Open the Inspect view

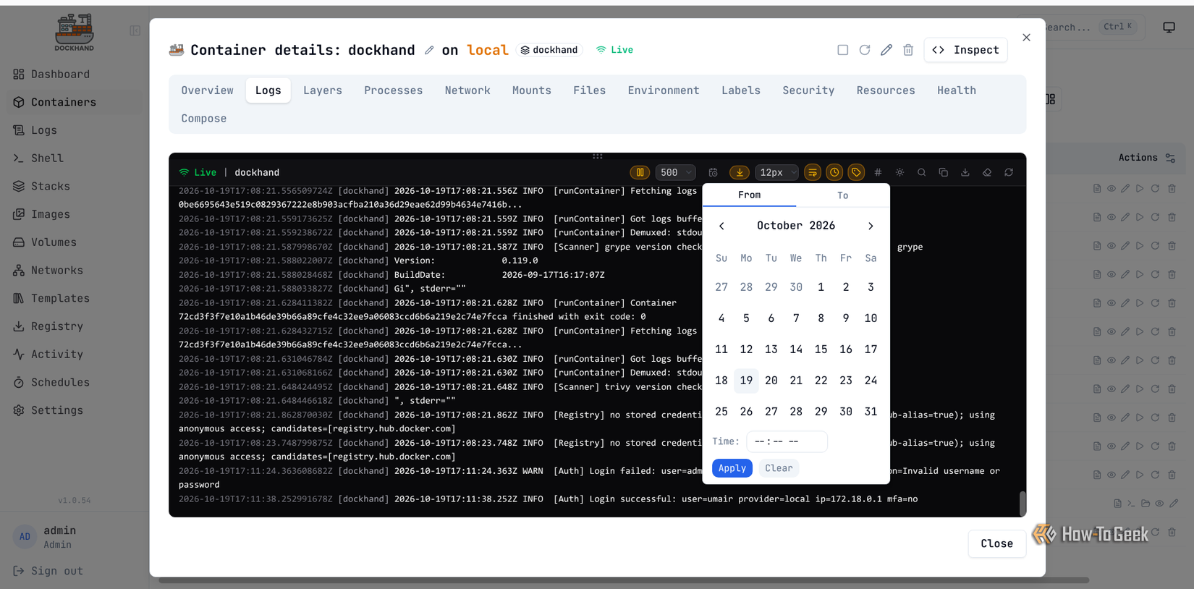[x=965, y=50]
